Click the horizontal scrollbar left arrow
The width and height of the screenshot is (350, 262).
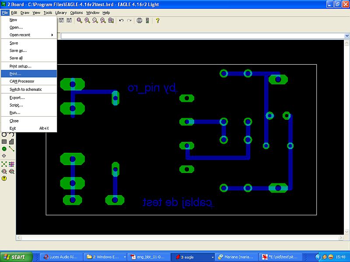point(19,238)
